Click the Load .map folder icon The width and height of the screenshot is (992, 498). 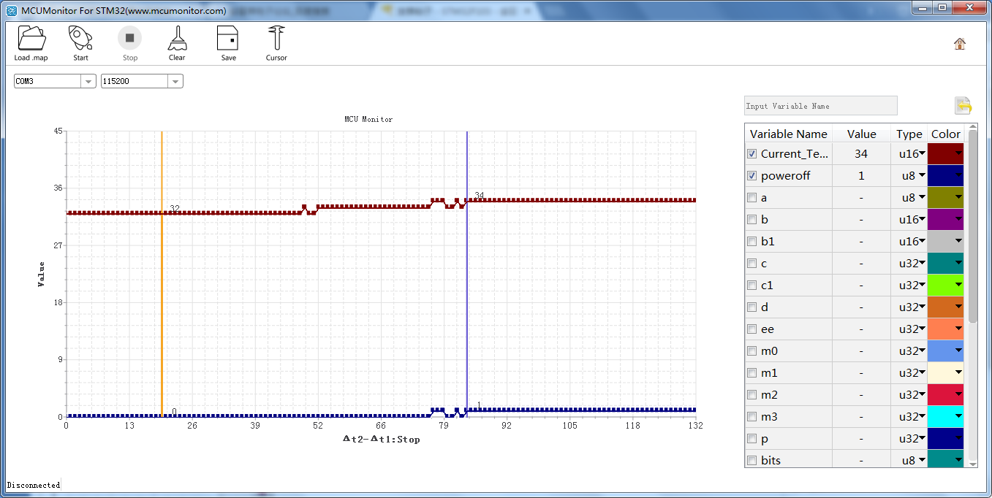(x=31, y=38)
